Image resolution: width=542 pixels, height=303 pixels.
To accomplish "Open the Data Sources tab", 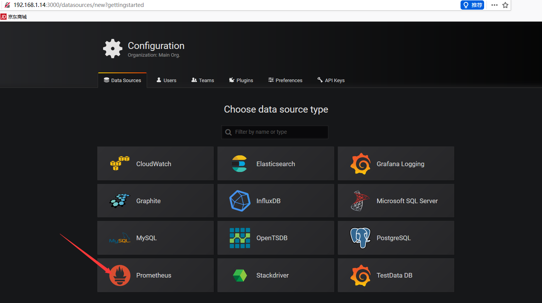I will click(x=122, y=80).
